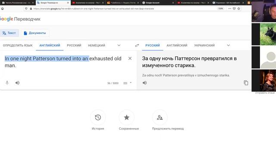The height and width of the screenshot is (155, 276).
Task: Click the Отправить отзыв feedback link
Action: (265, 93)
